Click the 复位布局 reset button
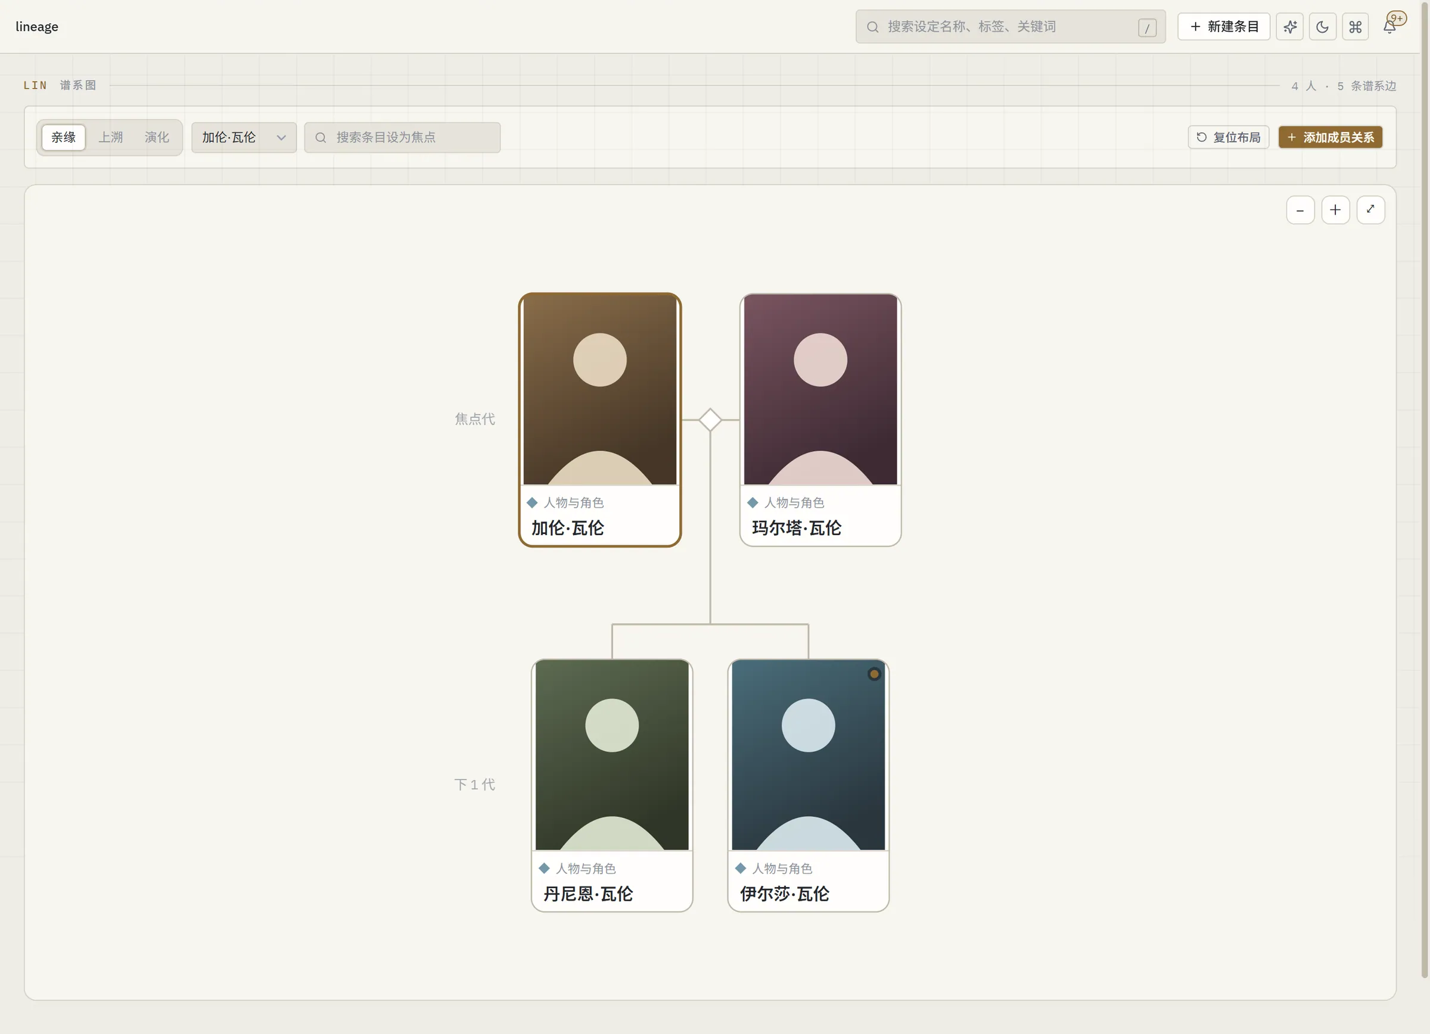The height and width of the screenshot is (1034, 1430). 1228,138
